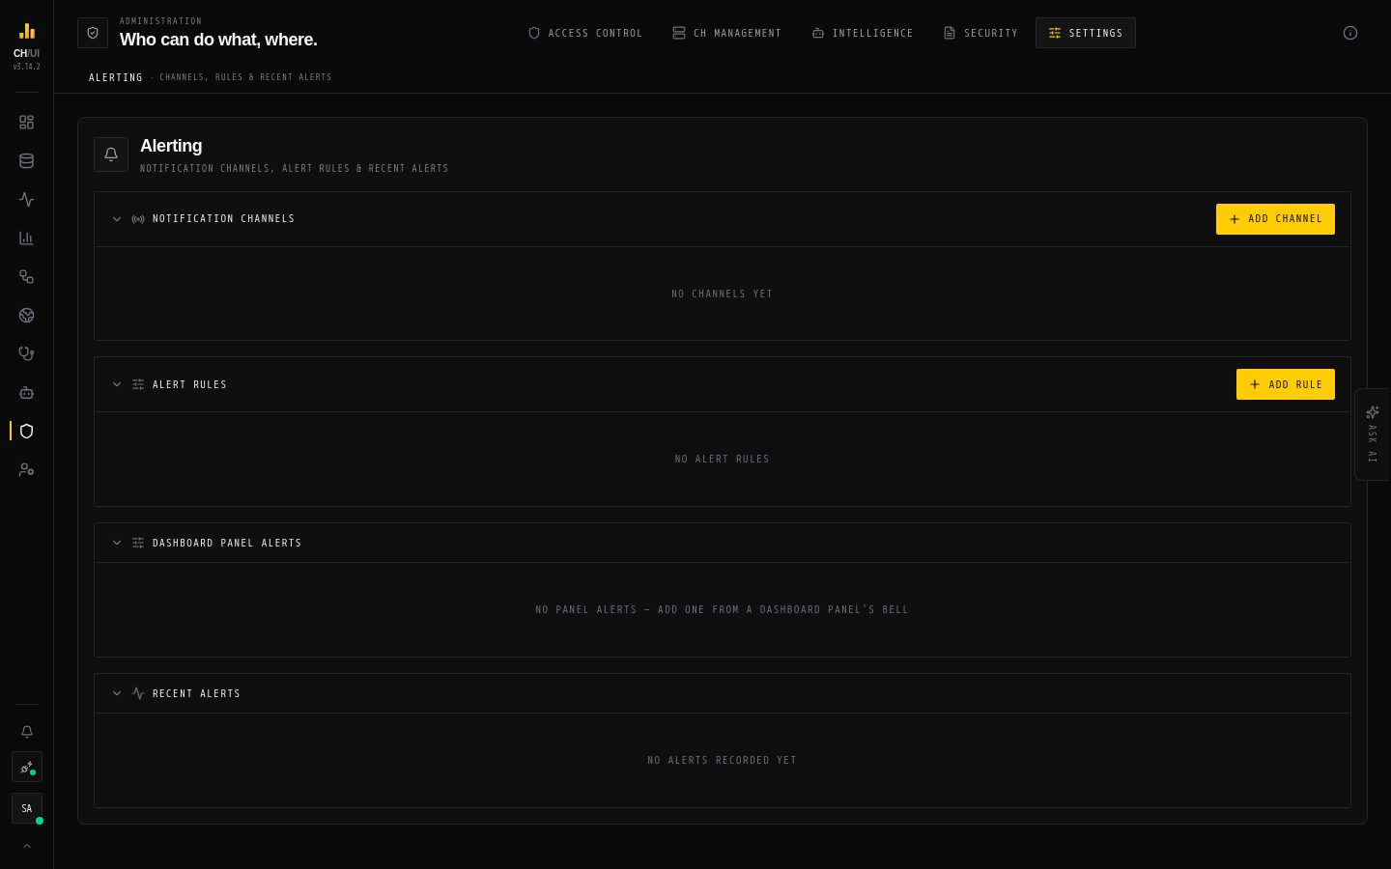This screenshot has height=869, width=1391.
Task: Open the dashboards grid icon in sidebar
Action: pos(26,123)
